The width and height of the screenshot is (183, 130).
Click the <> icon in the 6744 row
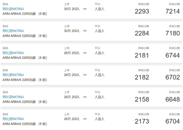(85, 53)
